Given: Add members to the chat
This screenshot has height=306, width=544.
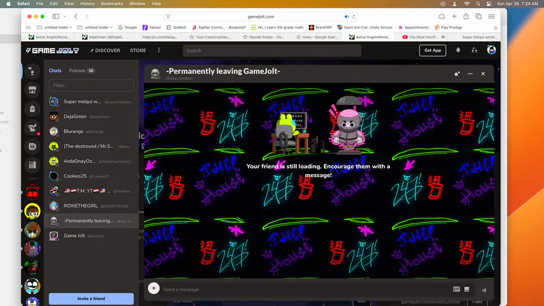Looking at the screenshot, I should coord(457,74).
